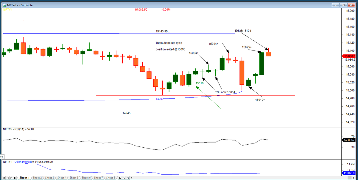Viewport: 358px width, 180px height.
Task: Switch to the Sheet 2 tab
Action: tap(37, 178)
